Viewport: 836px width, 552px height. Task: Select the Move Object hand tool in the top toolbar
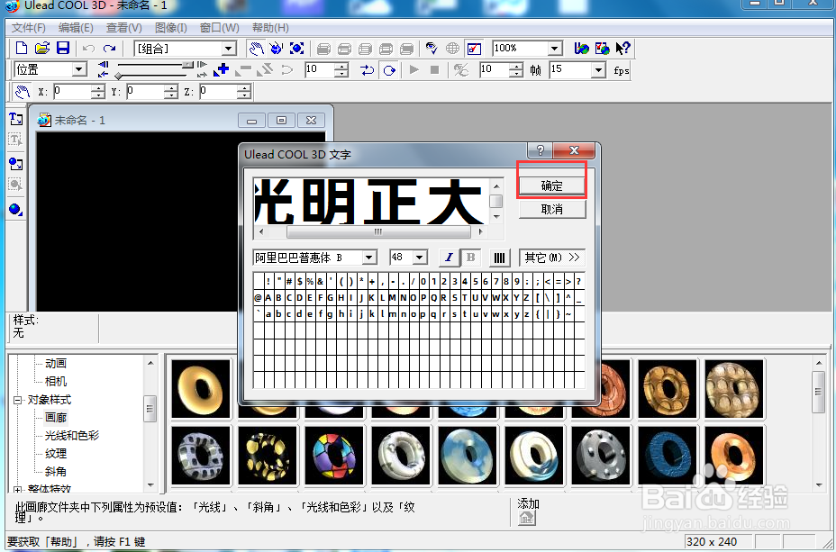coord(257,49)
